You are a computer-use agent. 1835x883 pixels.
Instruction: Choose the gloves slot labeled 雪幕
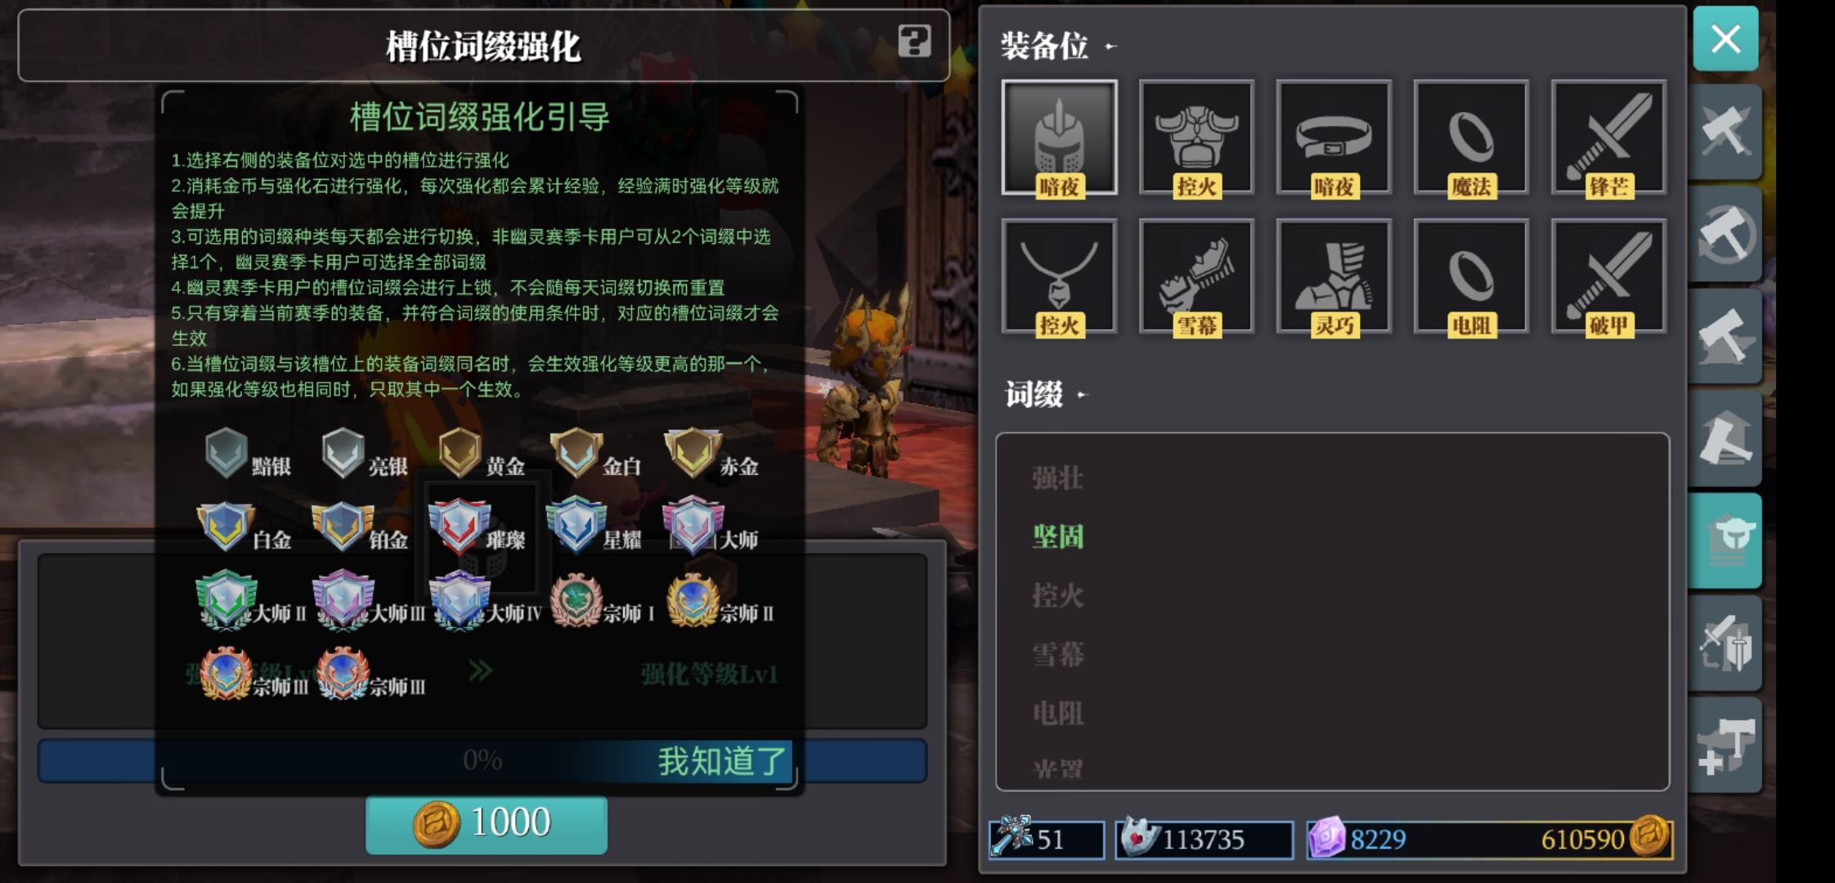coord(1196,276)
